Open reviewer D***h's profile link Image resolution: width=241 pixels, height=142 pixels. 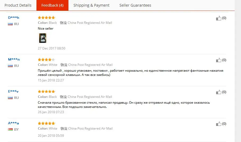click(13, 17)
